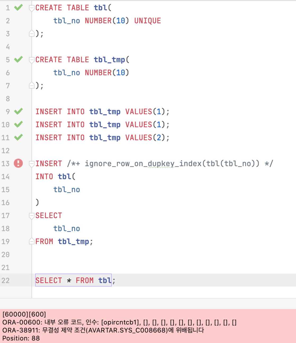Viewport: 296px width, 343px height.
Task: Click fold end marker at line 19 FROM
Action: [32, 241]
